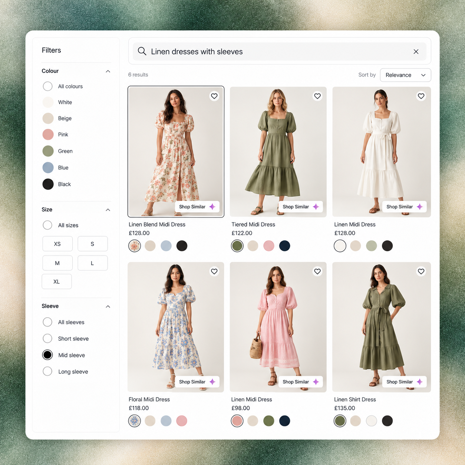Open the Linen Blend Midi Dress title link
This screenshot has height=465, width=465.
[157, 224]
